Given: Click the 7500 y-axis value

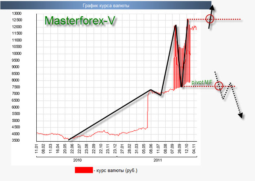Looking at the screenshot, I should click(16, 87).
